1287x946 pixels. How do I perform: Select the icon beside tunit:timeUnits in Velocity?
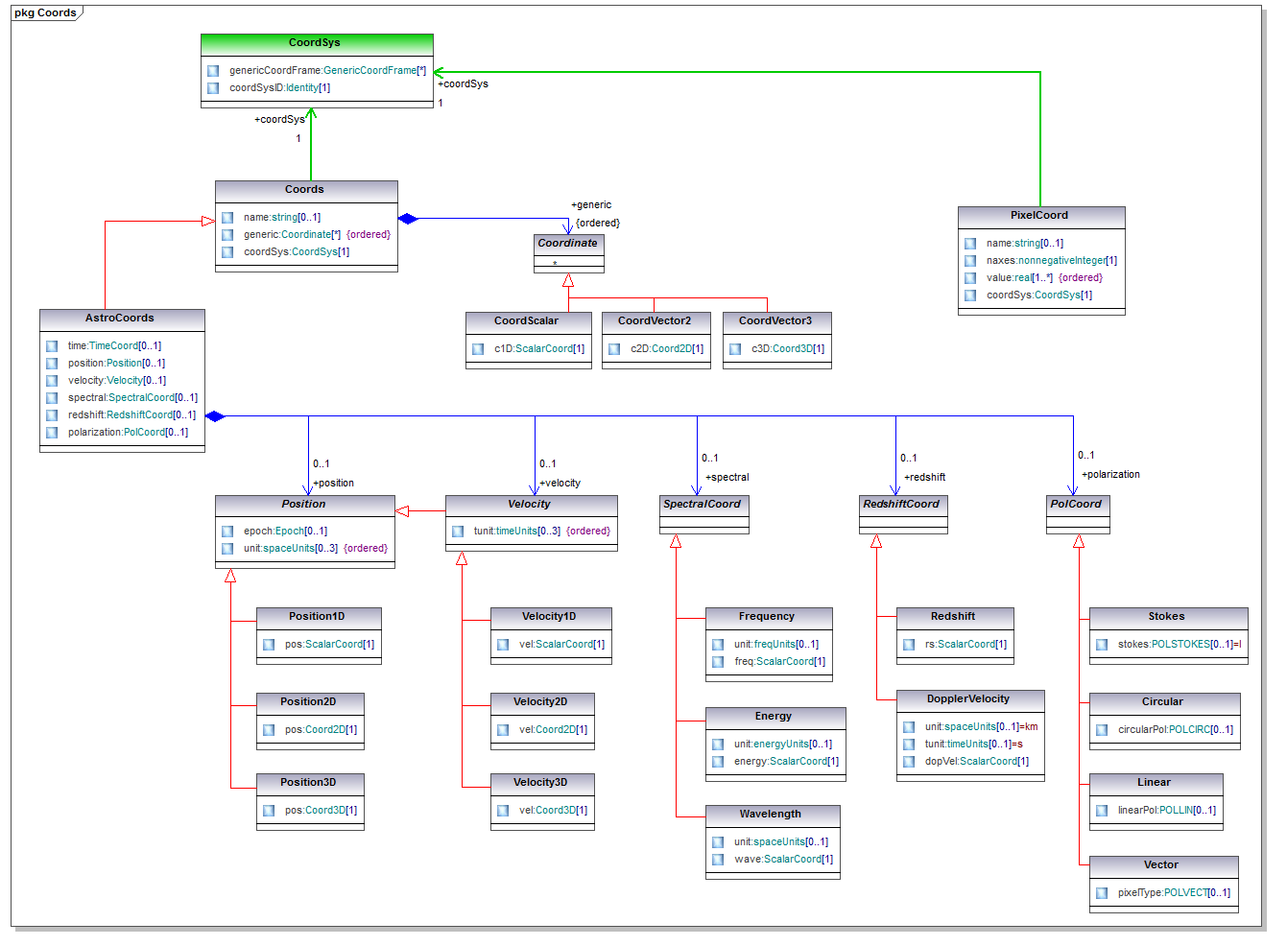[x=458, y=532]
